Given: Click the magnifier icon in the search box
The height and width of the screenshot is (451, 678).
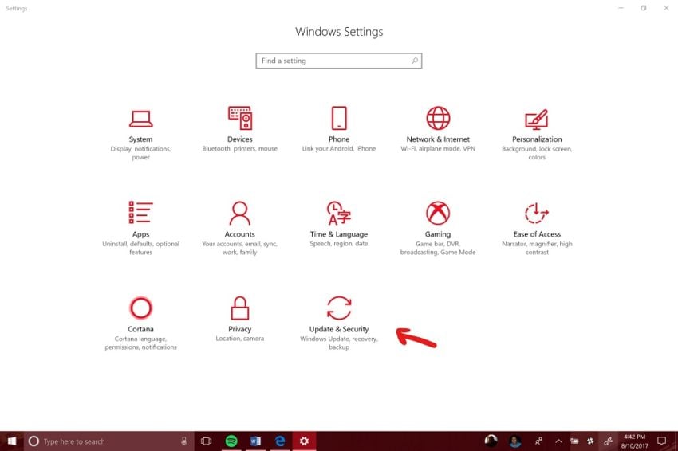Looking at the screenshot, I should (414, 61).
